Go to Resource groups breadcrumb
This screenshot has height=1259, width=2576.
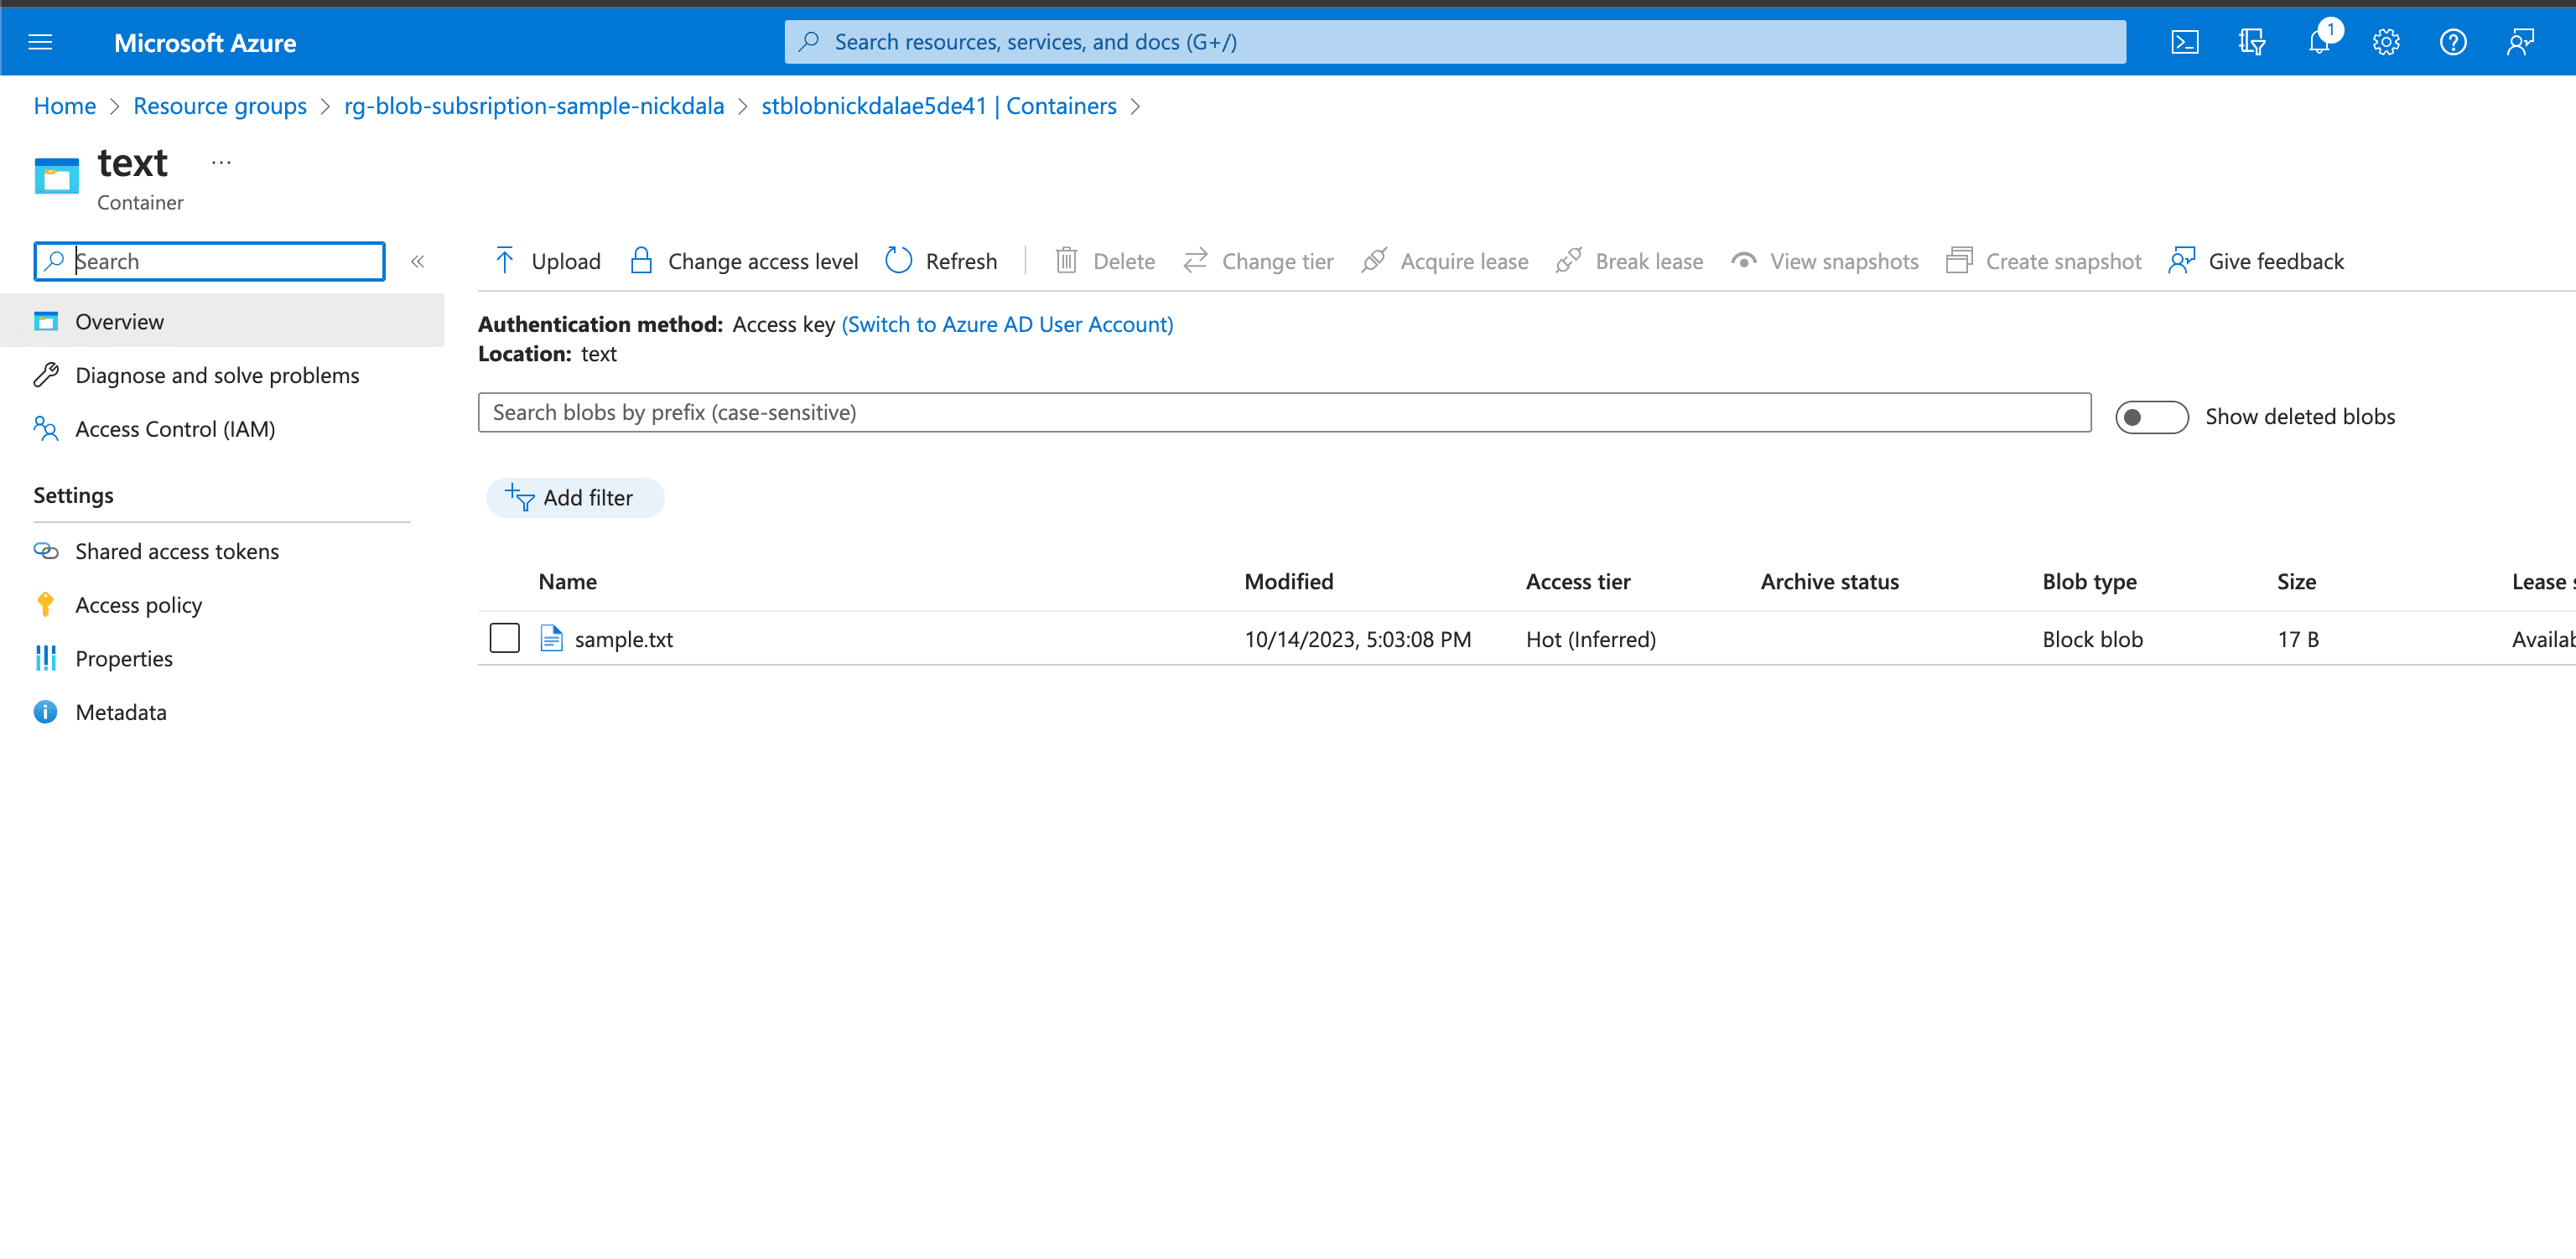220,106
